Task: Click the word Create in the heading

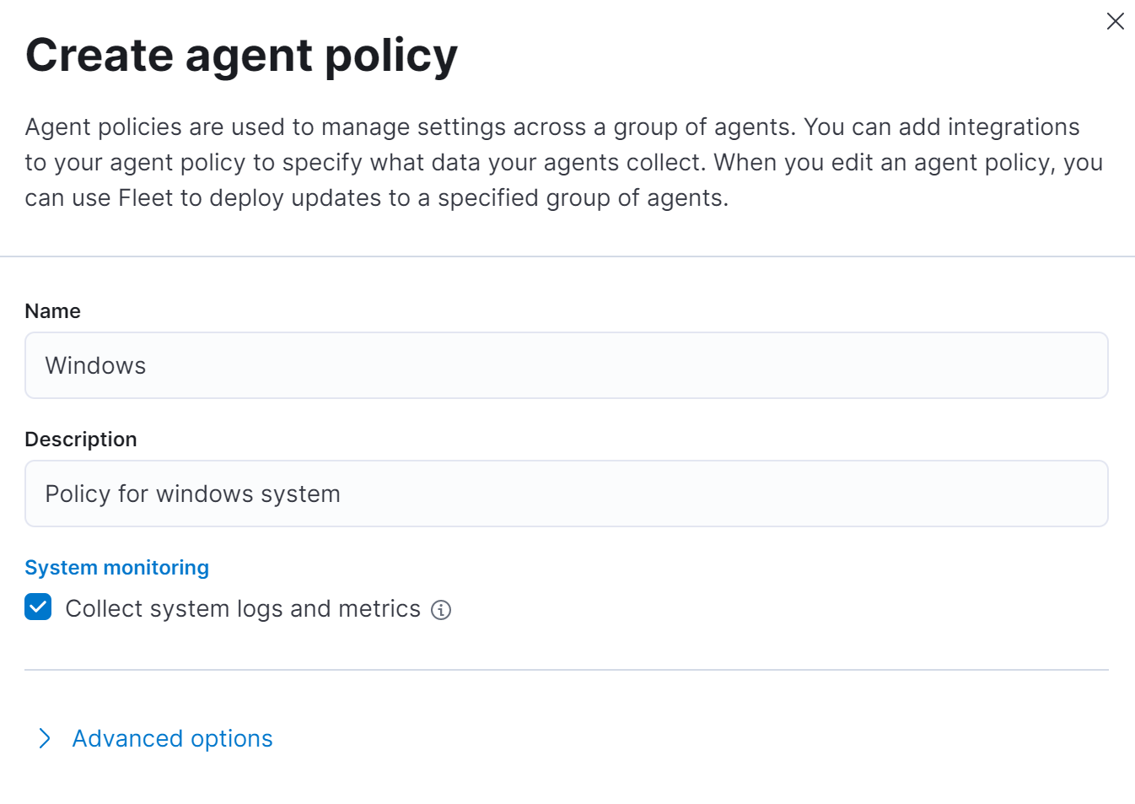Action: point(100,56)
